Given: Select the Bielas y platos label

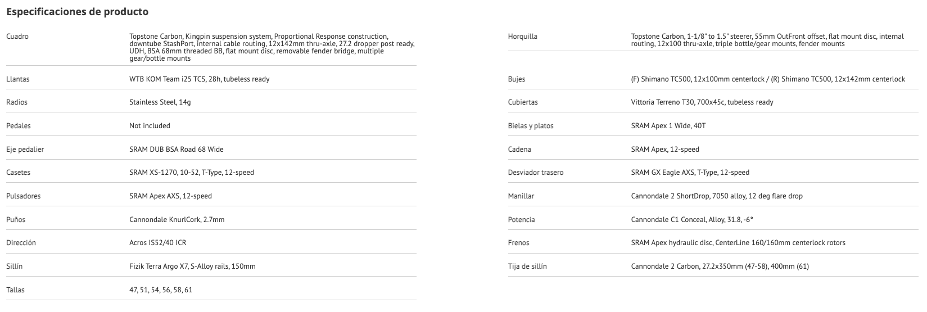Looking at the screenshot, I should click(530, 126).
